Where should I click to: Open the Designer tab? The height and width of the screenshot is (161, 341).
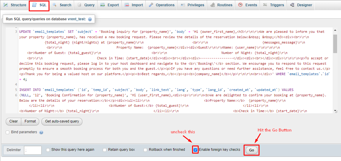point(301,5)
